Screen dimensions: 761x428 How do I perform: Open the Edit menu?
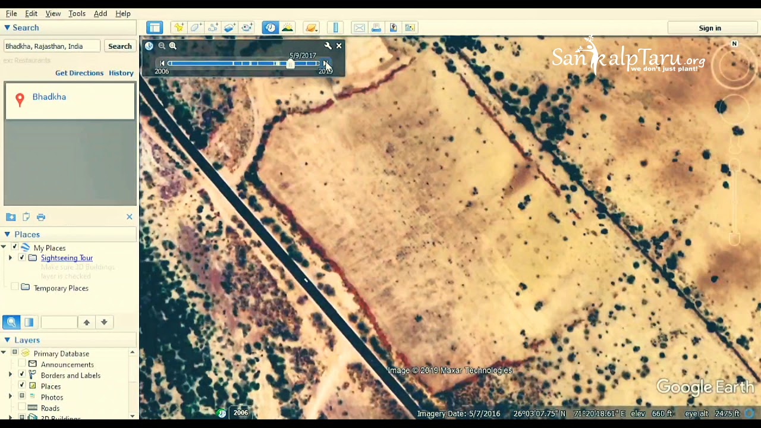coord(32,13)
